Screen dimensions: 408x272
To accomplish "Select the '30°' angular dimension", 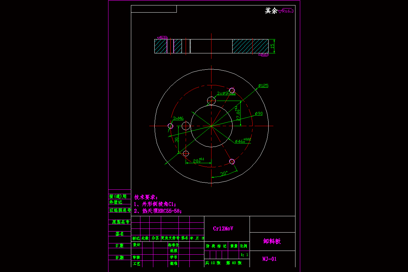I will click(224, 173).
